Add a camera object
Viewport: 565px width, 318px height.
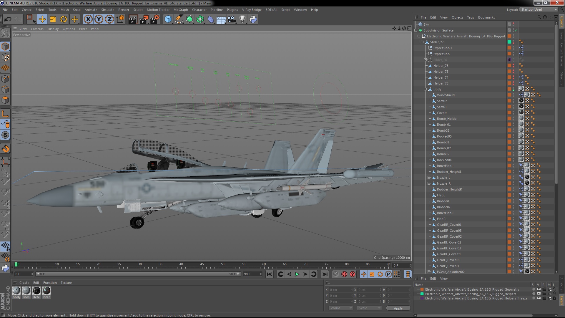point(232,19)
